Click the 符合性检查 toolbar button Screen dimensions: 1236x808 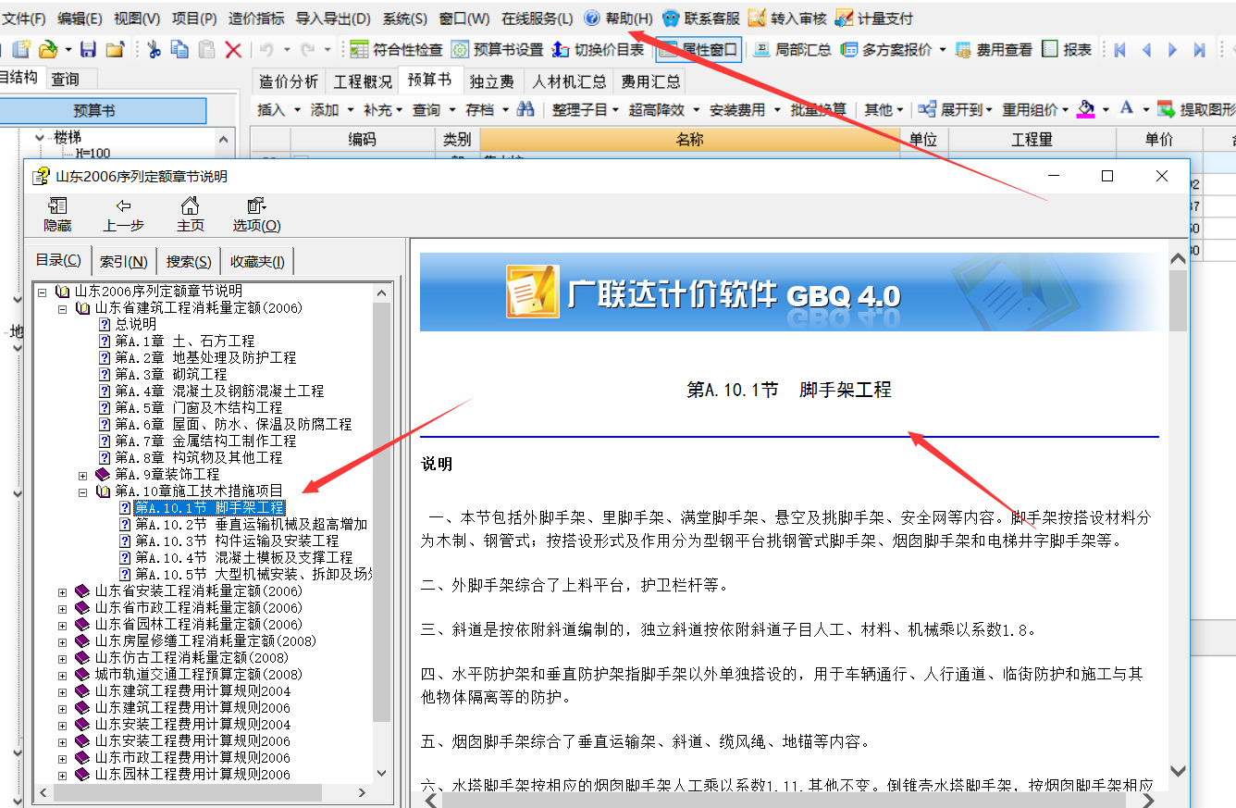coord(396,50)
